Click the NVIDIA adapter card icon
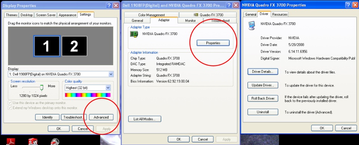The width and height of the screenshot is (359, 145). click(134, 34)
